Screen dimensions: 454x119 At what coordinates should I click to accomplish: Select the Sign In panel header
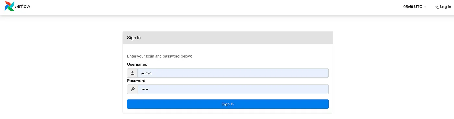point(228,38)
